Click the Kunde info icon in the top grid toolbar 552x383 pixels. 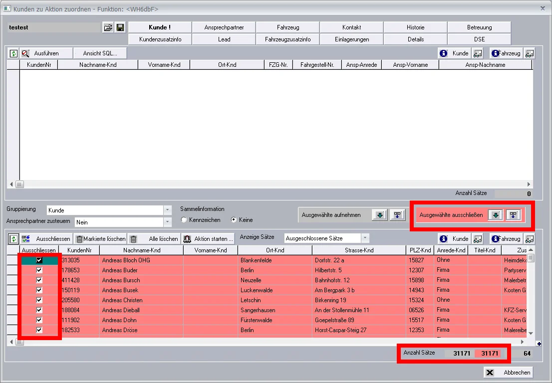point(444,53)
